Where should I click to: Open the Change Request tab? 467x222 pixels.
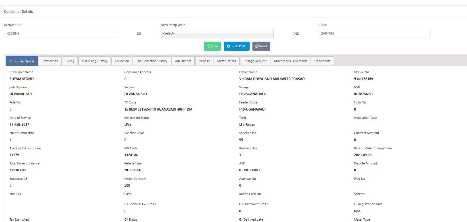pyautogui.click(x=255, y=61)
